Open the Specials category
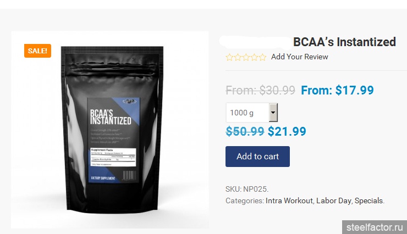The image size is (407, 234). click(369, 200)
